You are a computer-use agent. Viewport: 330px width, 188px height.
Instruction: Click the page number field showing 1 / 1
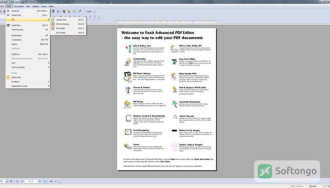pyautogui.click(x=31, y=181)
